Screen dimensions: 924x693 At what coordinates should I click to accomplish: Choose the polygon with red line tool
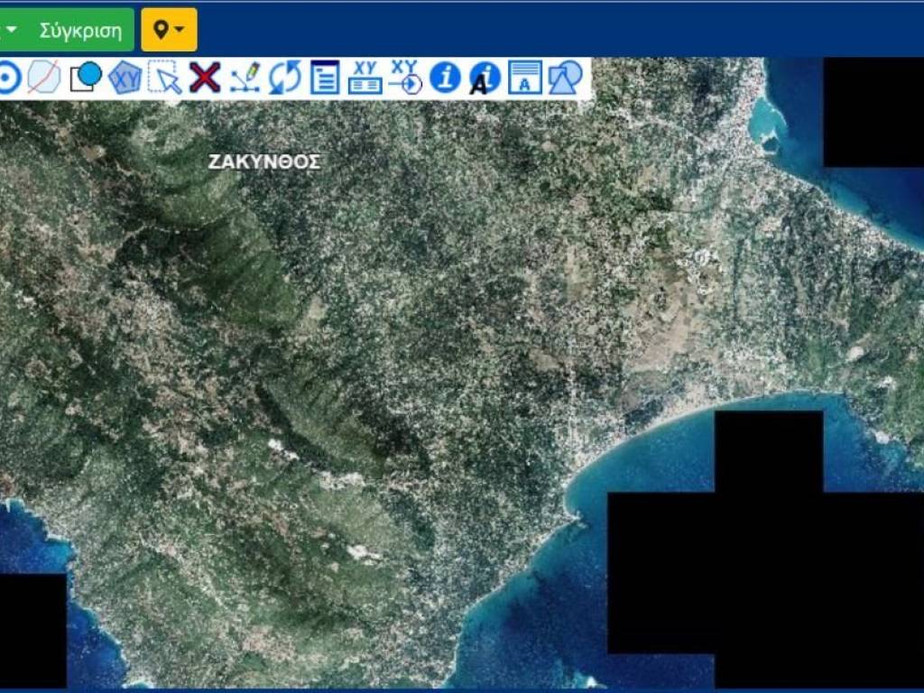pos(43,79)
